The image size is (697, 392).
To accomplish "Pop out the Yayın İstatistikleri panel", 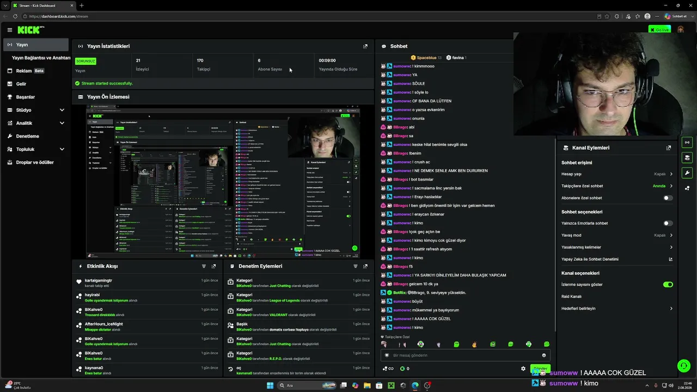I will [365, 46].
